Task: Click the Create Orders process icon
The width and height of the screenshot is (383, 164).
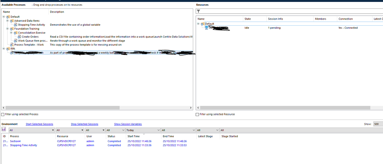Action: tap(20, 37)
